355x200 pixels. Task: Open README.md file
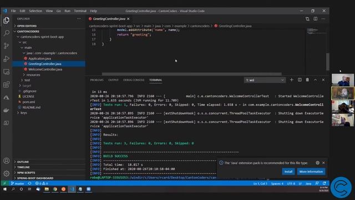point(49,107)
